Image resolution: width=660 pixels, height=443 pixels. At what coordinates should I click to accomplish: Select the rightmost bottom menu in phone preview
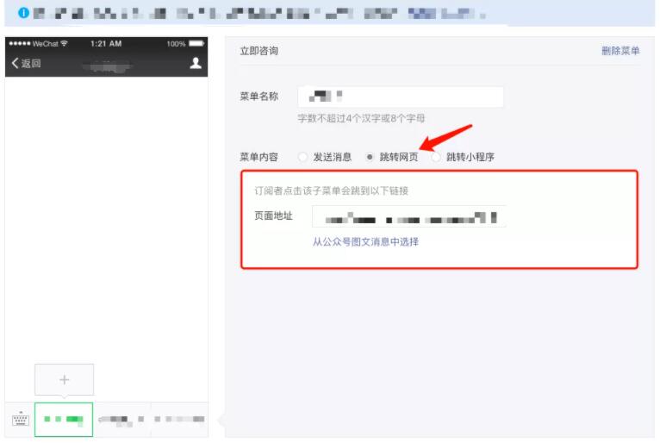tap(179, 420)
